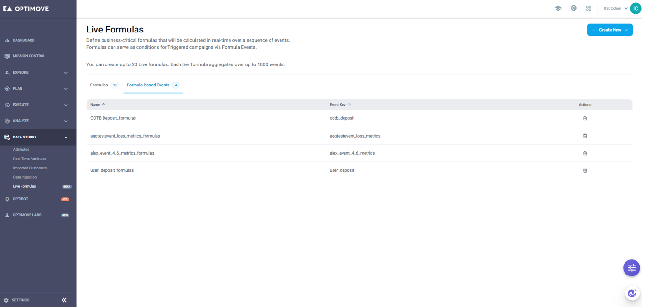Open Data Ingestion menu item

click(x=25, y=177)
